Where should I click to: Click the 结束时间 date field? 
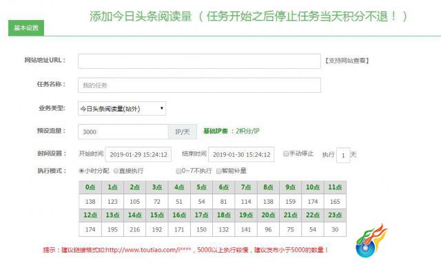(x=241, y=154)
